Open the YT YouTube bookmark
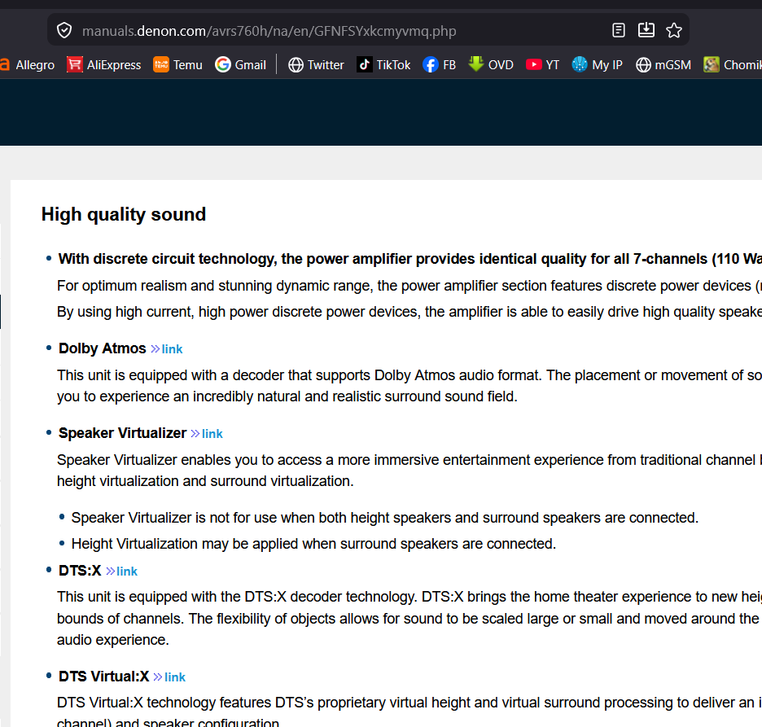The height and width of the screenshot is (727, 762). pyautogui.click(x=543, y=65)
